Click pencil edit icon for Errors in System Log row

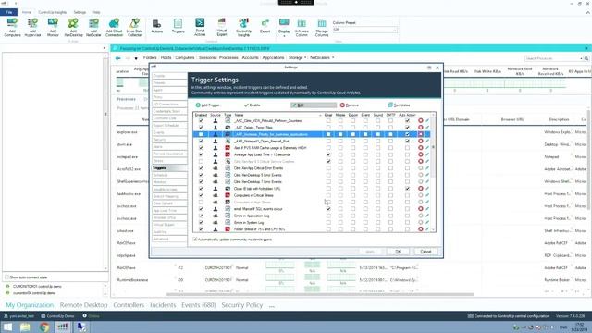point(427,222)
